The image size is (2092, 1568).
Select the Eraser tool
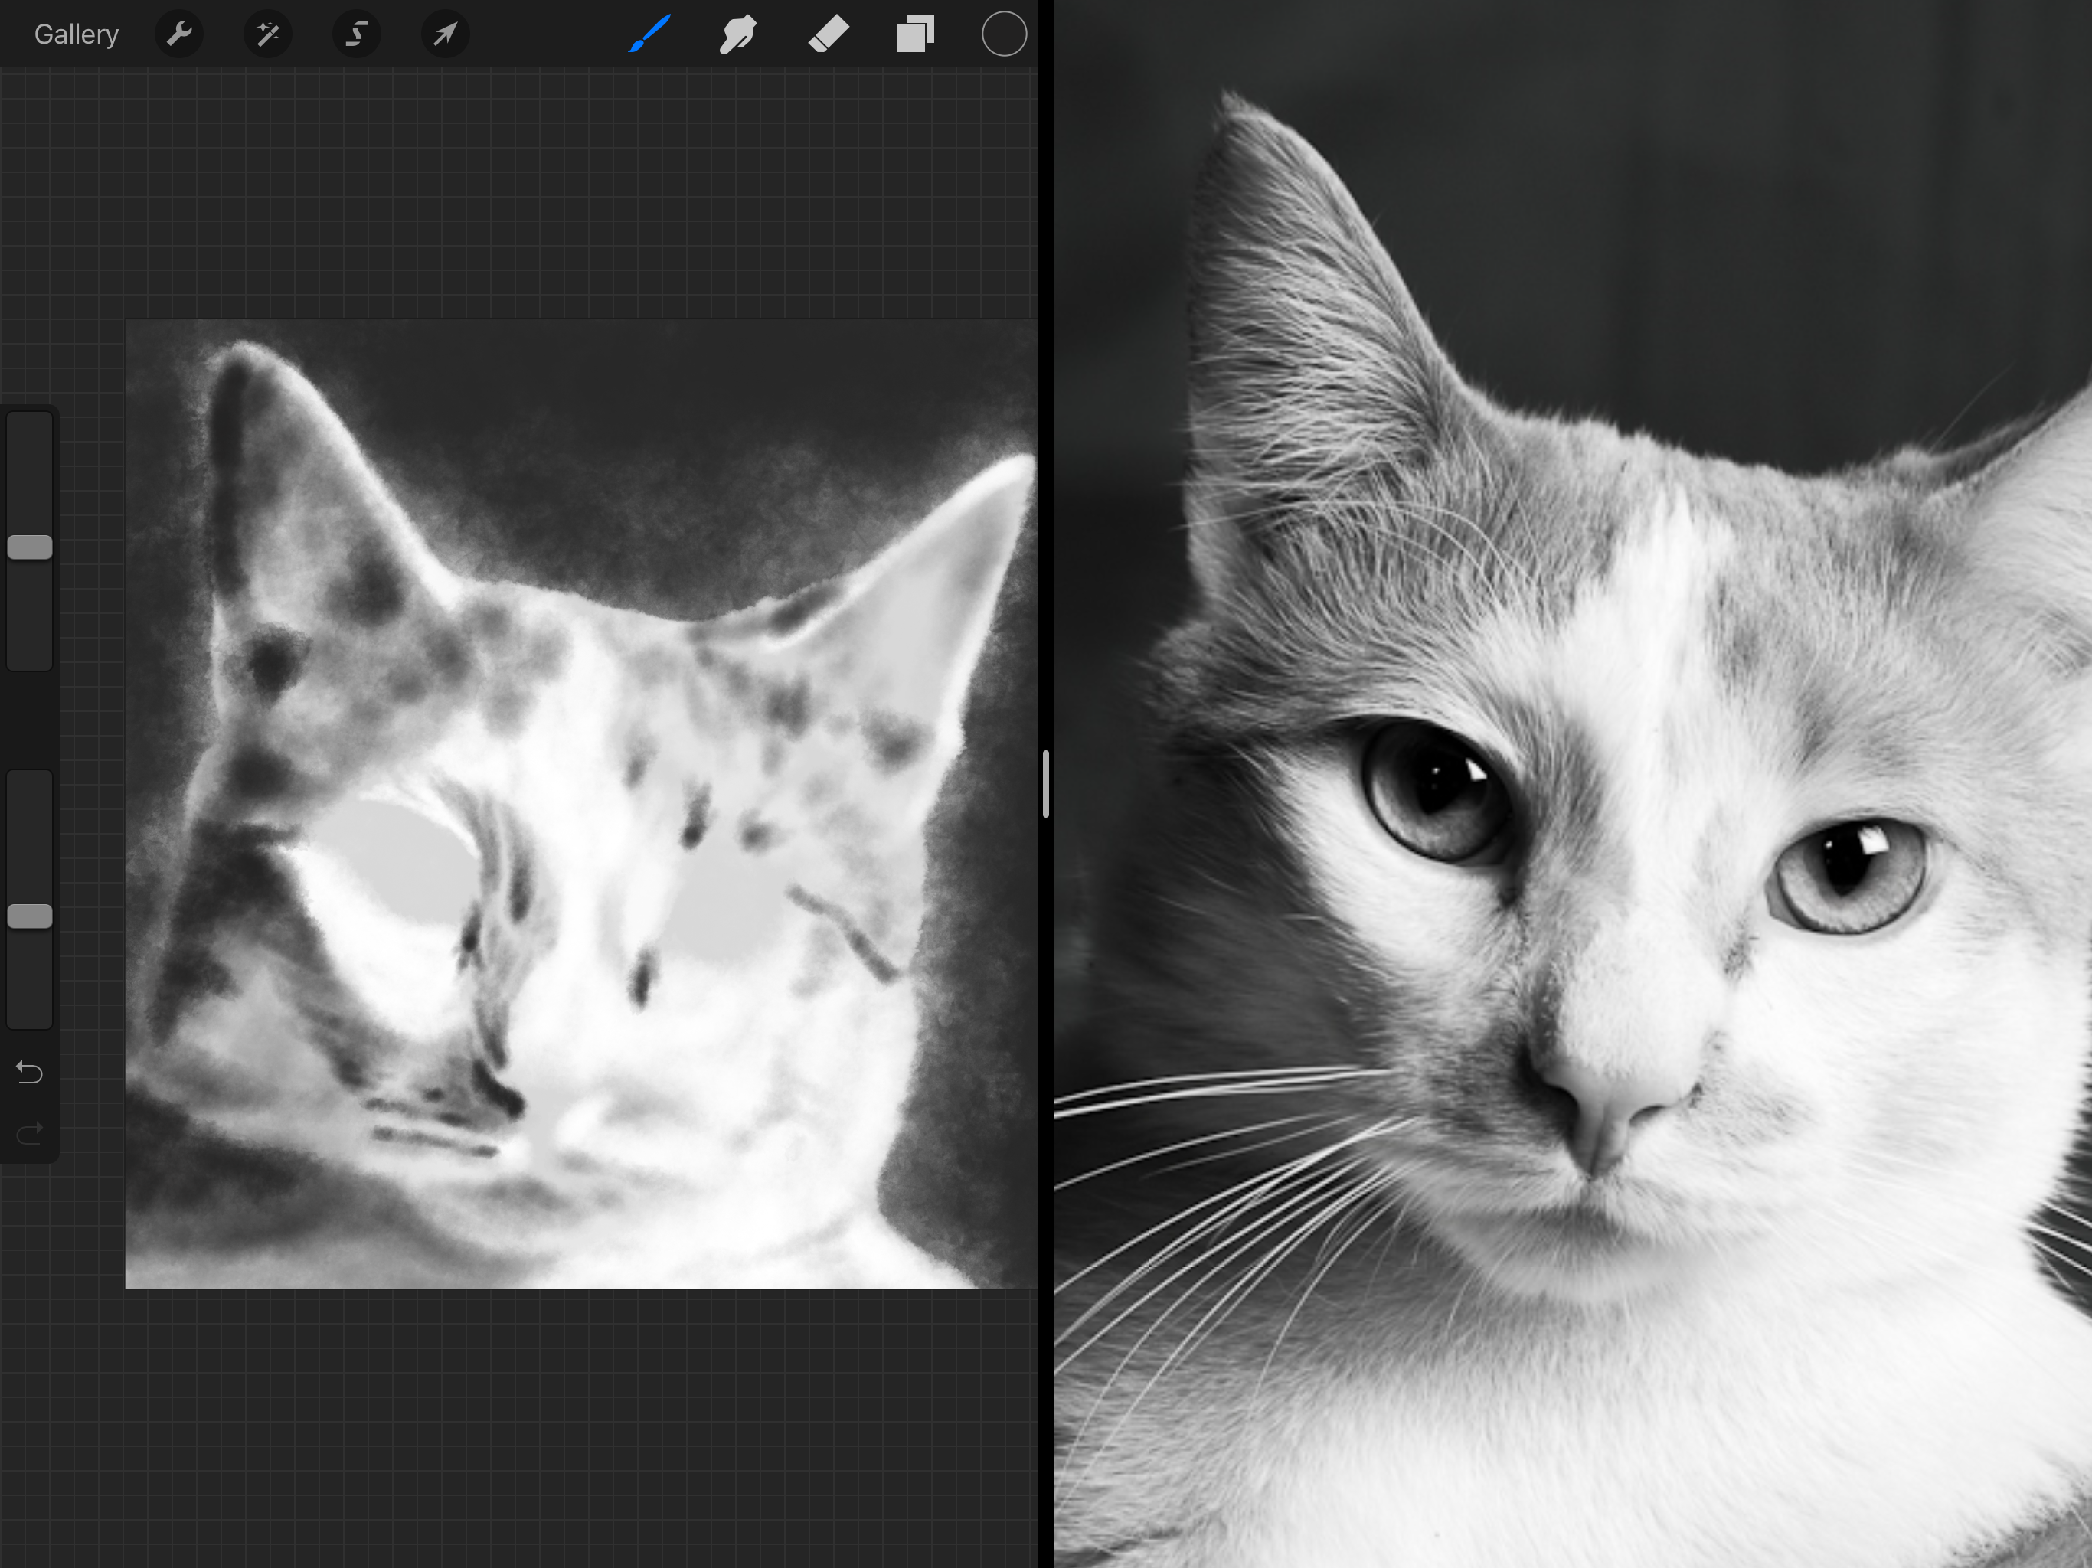828,35
